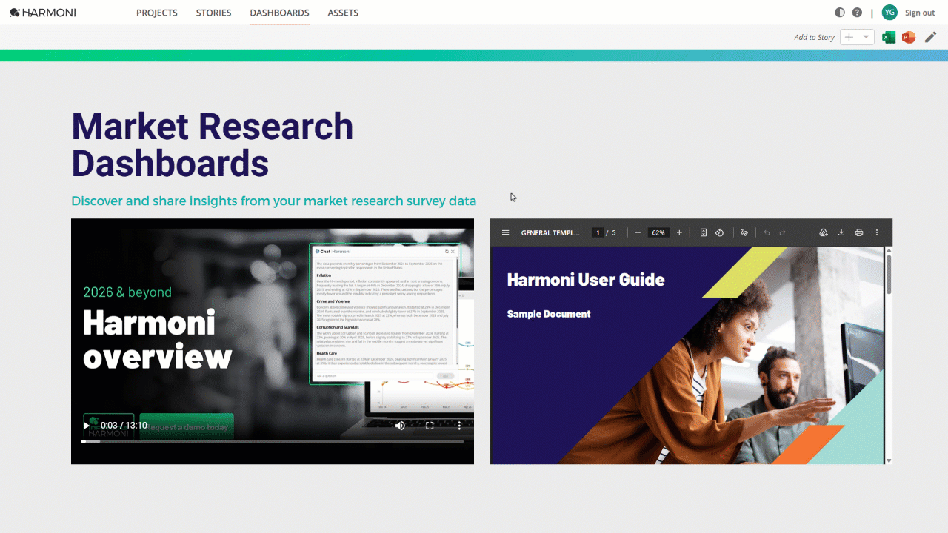The image size is (948, 533).
Task: Enter fullscreen for the overview video
Action: point(430,426)
